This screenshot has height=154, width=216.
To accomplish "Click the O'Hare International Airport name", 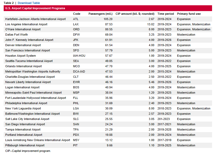I will pos(23,30).
